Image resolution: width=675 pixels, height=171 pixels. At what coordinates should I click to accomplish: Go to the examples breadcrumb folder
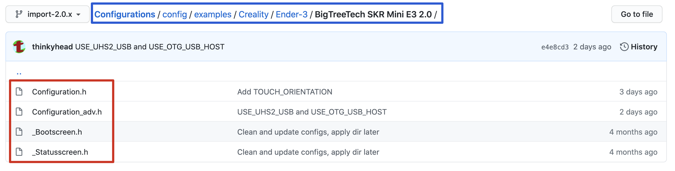point(213,14)
